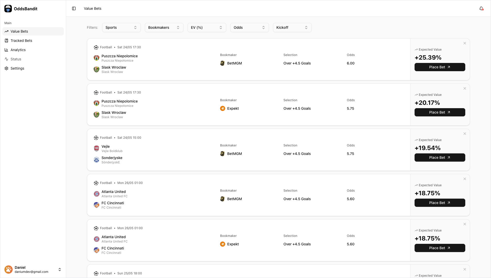Select the Analytics bar-chart icon
Viewport: 491px width, 278px height.
[7, 50]
